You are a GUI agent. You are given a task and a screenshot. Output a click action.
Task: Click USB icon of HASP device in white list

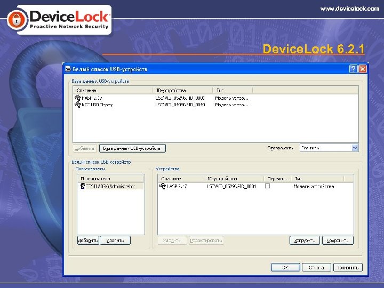point(162,186)
